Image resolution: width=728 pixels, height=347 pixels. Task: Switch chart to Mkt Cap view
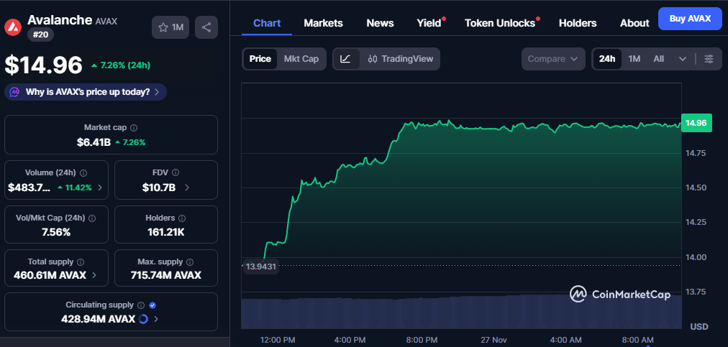[x=301, y=59]
